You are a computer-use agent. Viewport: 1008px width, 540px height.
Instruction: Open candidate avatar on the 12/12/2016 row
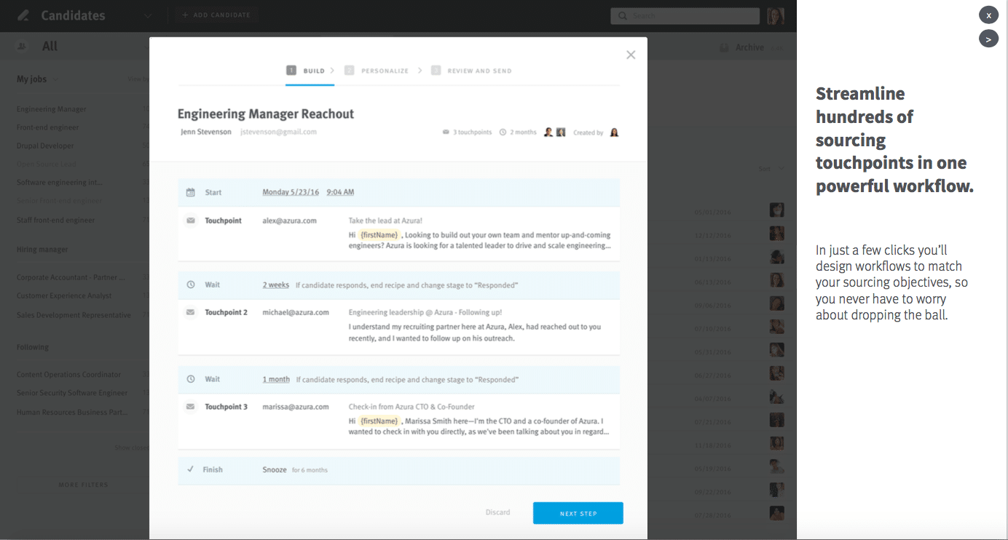coord(777,234)
